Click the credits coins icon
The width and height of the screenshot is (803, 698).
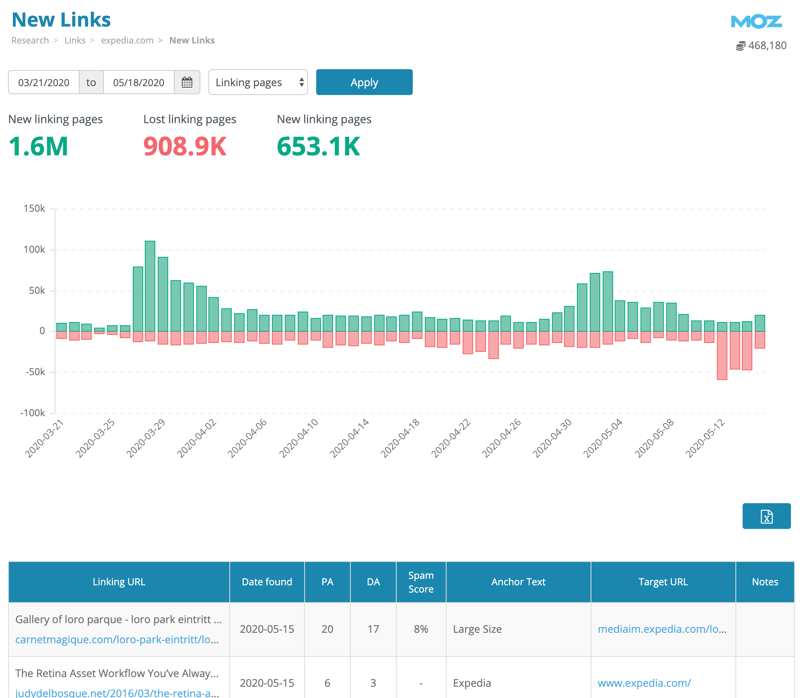pyautogui.click(x=741, y=46)
